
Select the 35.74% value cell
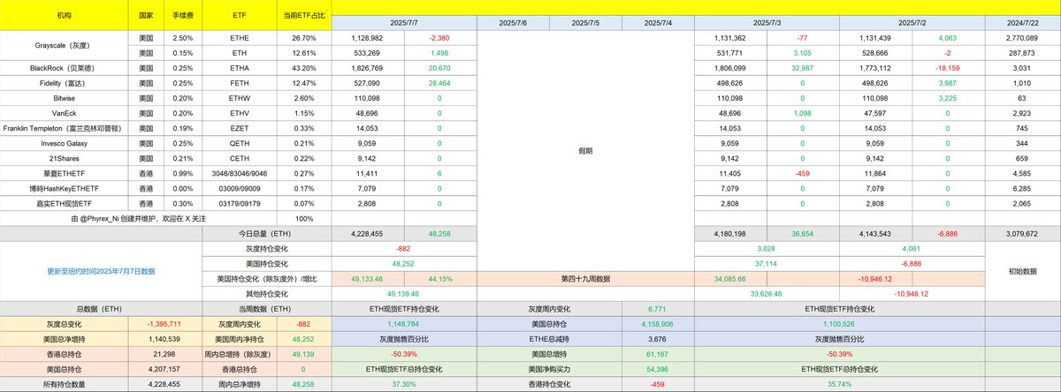839,383
